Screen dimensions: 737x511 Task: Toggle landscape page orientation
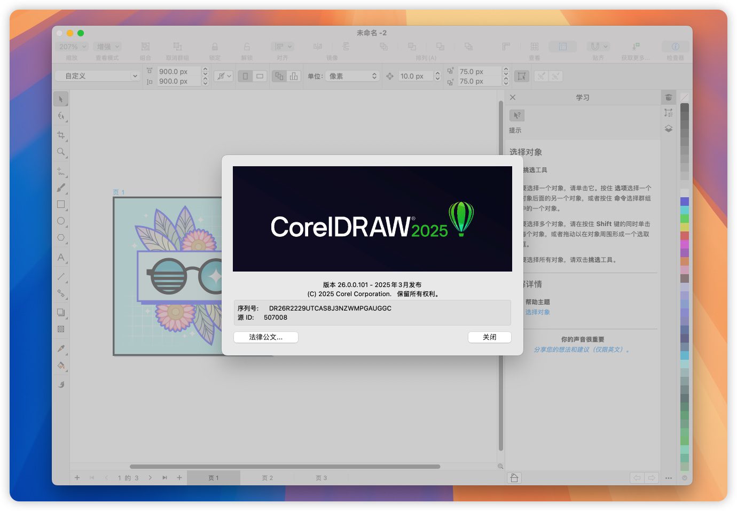260,76
